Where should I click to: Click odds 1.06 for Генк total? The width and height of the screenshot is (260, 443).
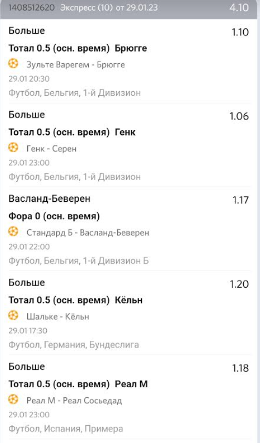point(239,116)
